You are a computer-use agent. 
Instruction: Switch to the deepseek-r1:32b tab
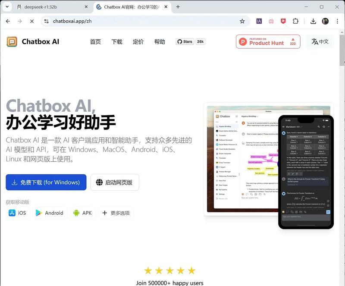pos(53,7)
